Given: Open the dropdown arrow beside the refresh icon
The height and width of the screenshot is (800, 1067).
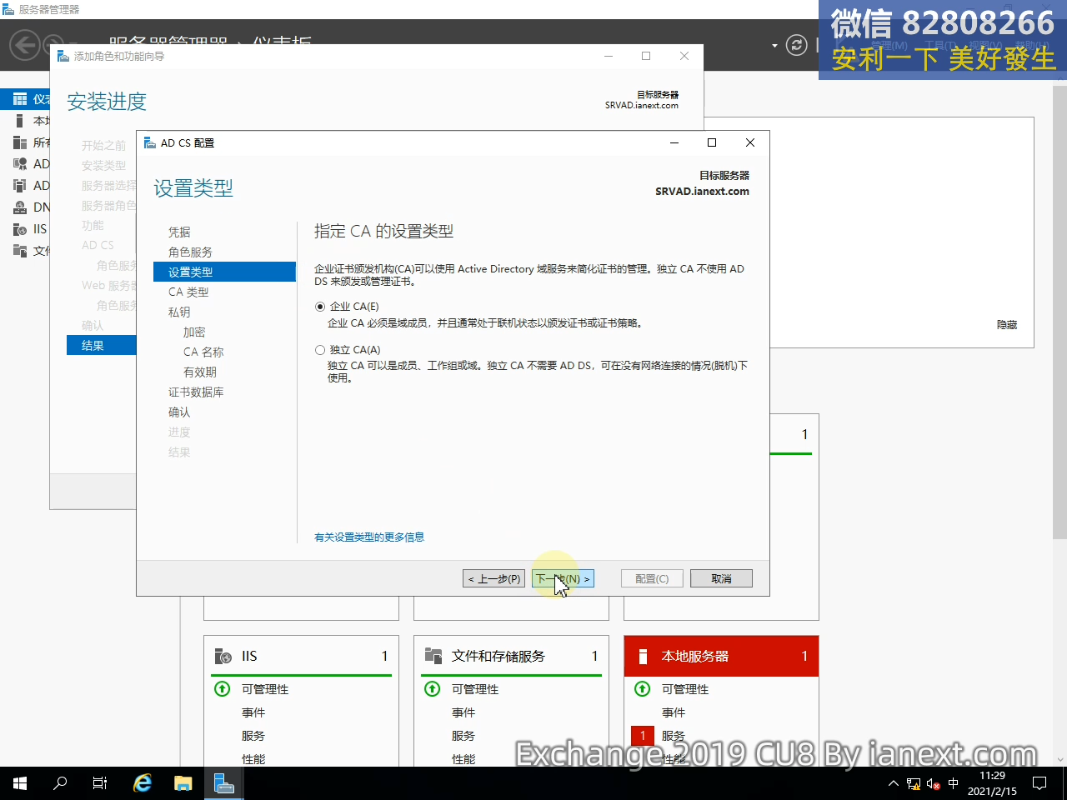Looking at the screenshot, I should tap(774, 45).
